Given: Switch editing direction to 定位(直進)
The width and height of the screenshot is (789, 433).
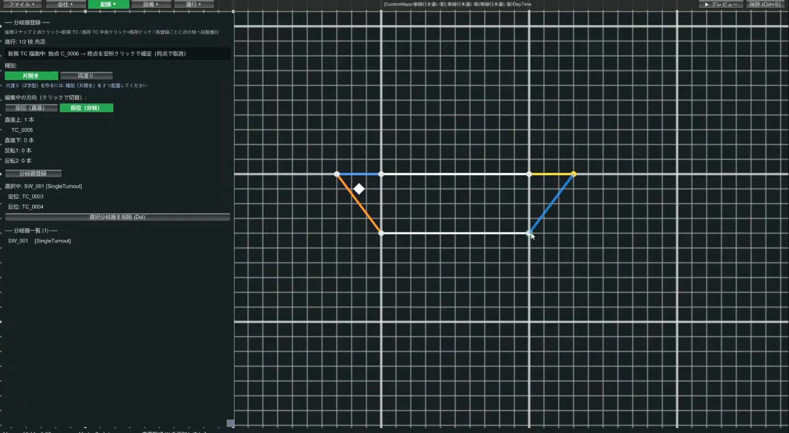Looking at the screenshot, I should point(31,108).
